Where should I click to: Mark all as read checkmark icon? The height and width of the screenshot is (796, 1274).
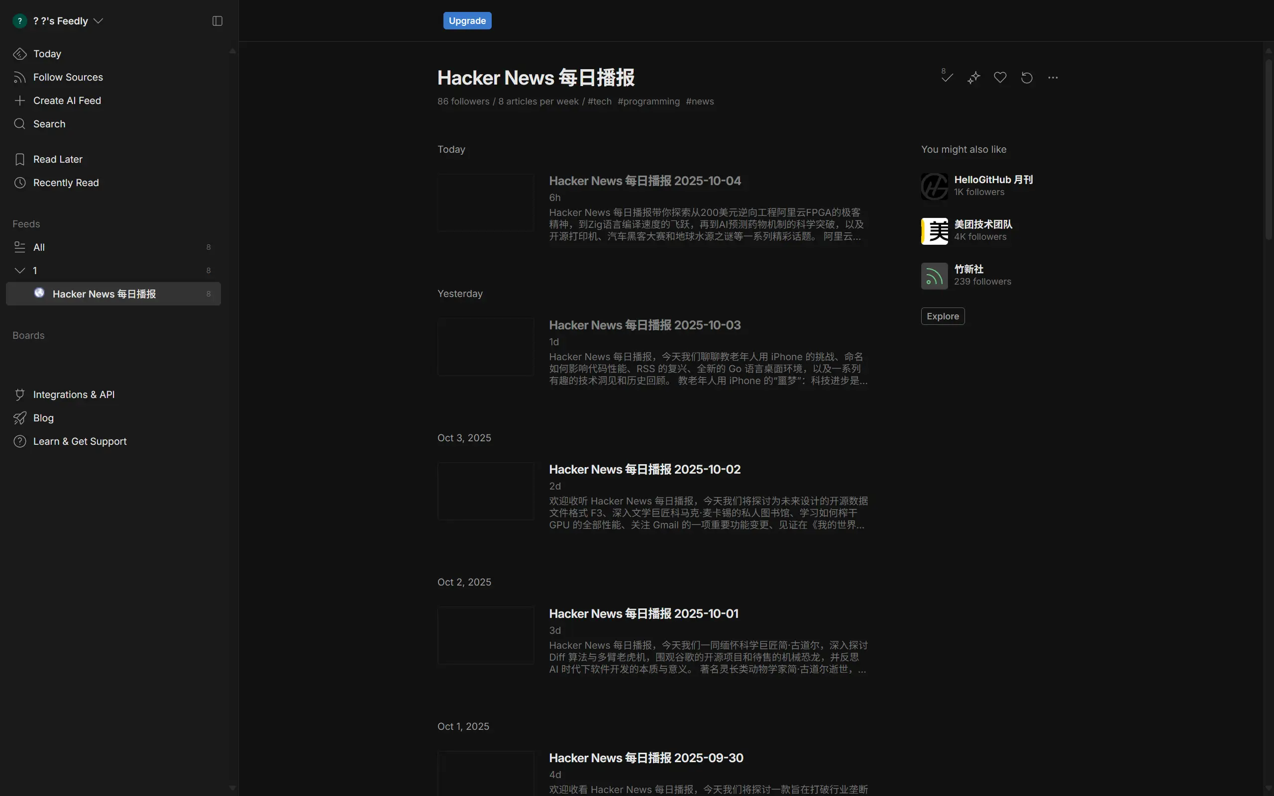(x=947, y=78)
